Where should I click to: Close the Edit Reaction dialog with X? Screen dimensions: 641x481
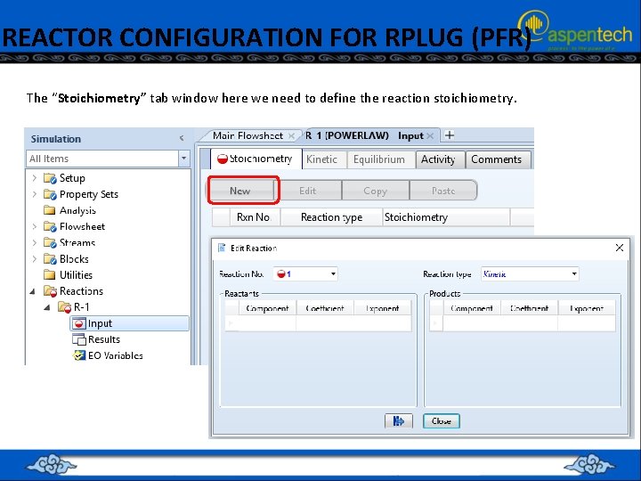pos(620,248)
